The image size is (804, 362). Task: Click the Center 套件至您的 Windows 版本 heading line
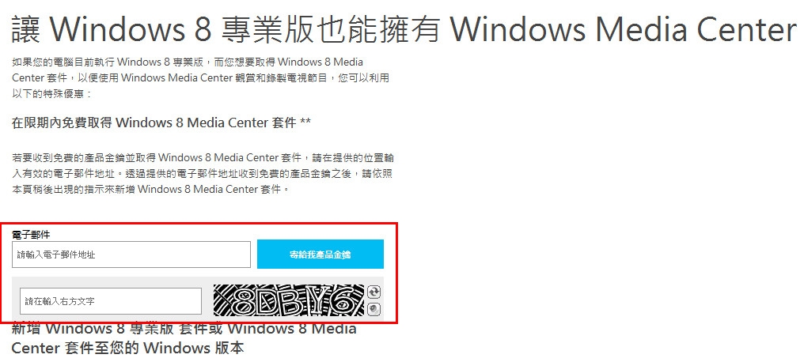pos(127,349)
